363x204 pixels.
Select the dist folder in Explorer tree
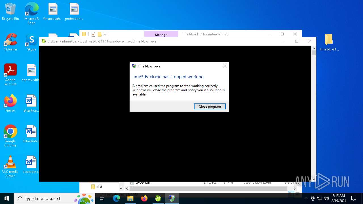pos(99,187)
